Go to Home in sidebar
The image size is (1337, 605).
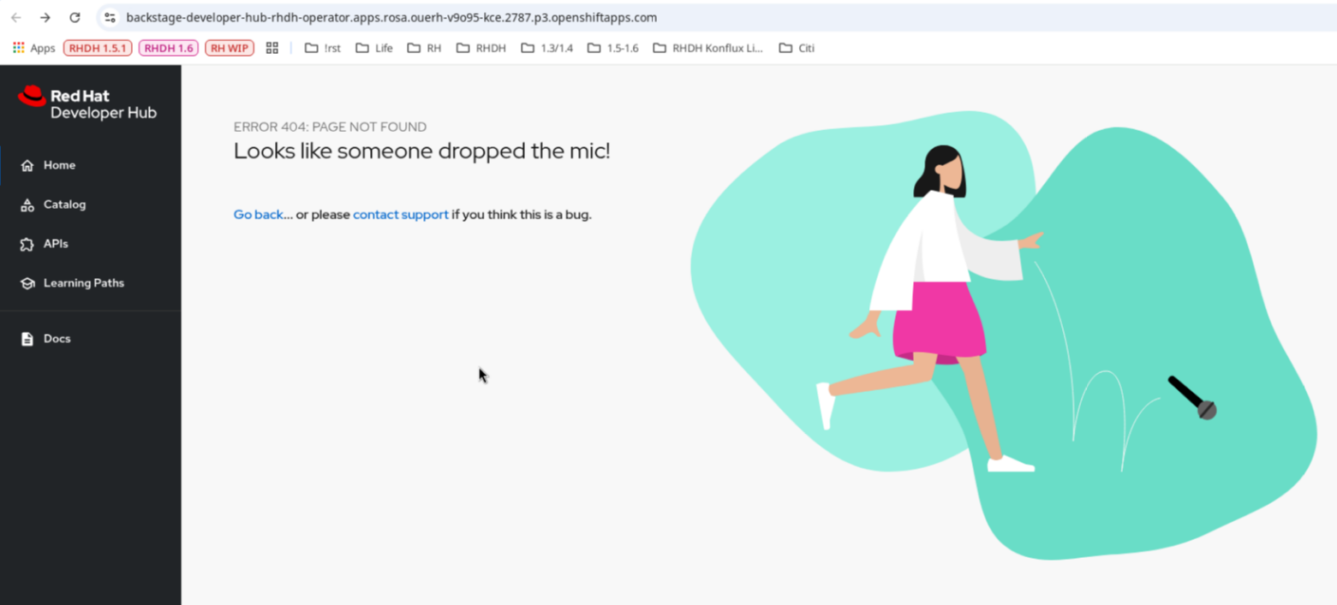pos(90,165)
